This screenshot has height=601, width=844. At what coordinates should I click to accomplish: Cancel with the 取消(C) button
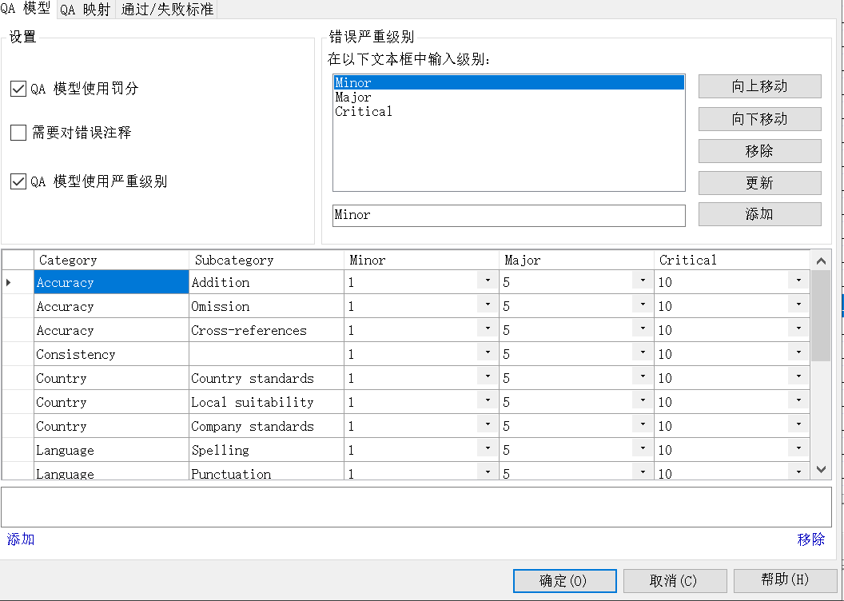coord(675,581)
